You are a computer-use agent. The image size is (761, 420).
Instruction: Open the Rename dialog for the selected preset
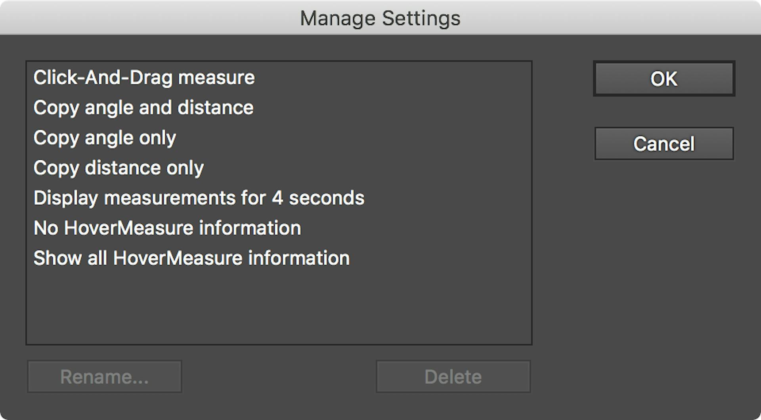[104, 376]
